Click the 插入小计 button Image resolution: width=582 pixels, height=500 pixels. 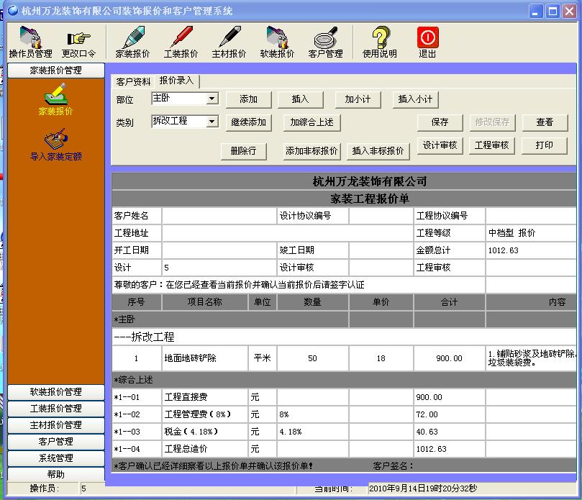tap(415, 99)
